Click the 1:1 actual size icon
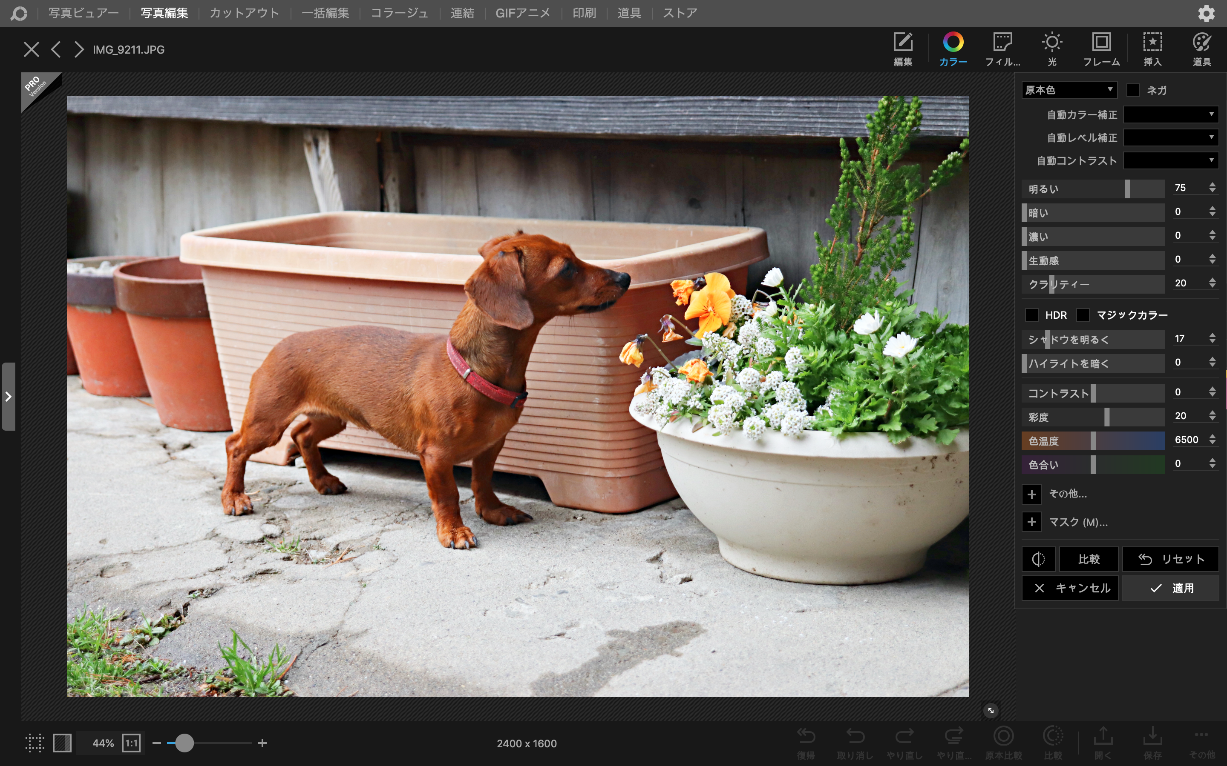This screenshot has height=766, width=1227. coord(131,743)
